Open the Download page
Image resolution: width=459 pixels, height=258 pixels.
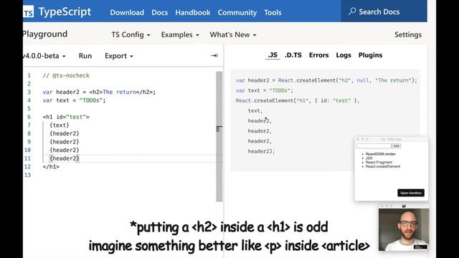127,12
